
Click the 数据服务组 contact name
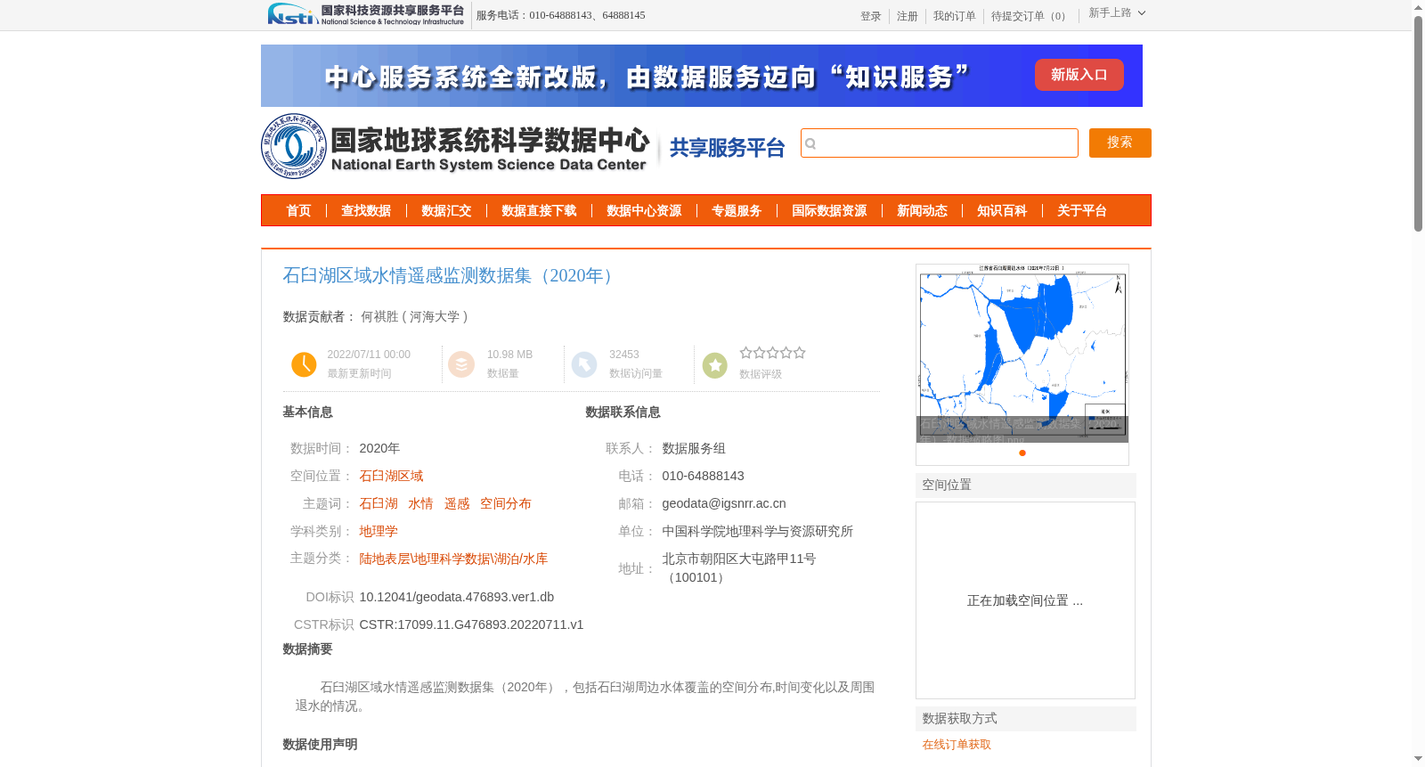694,449
